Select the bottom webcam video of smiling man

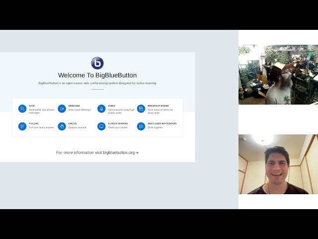pyautogui.click(x=278, y=164)
